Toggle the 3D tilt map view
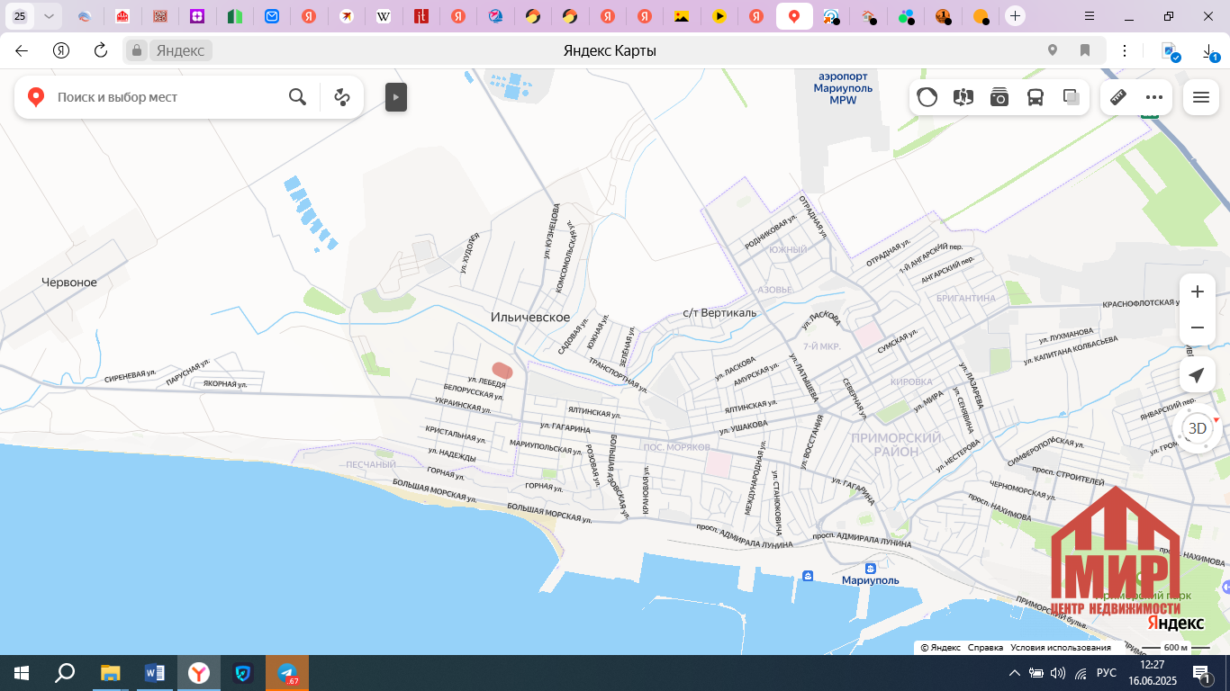The width and height of the screenshot is (1230, 691). (1197, 428)
